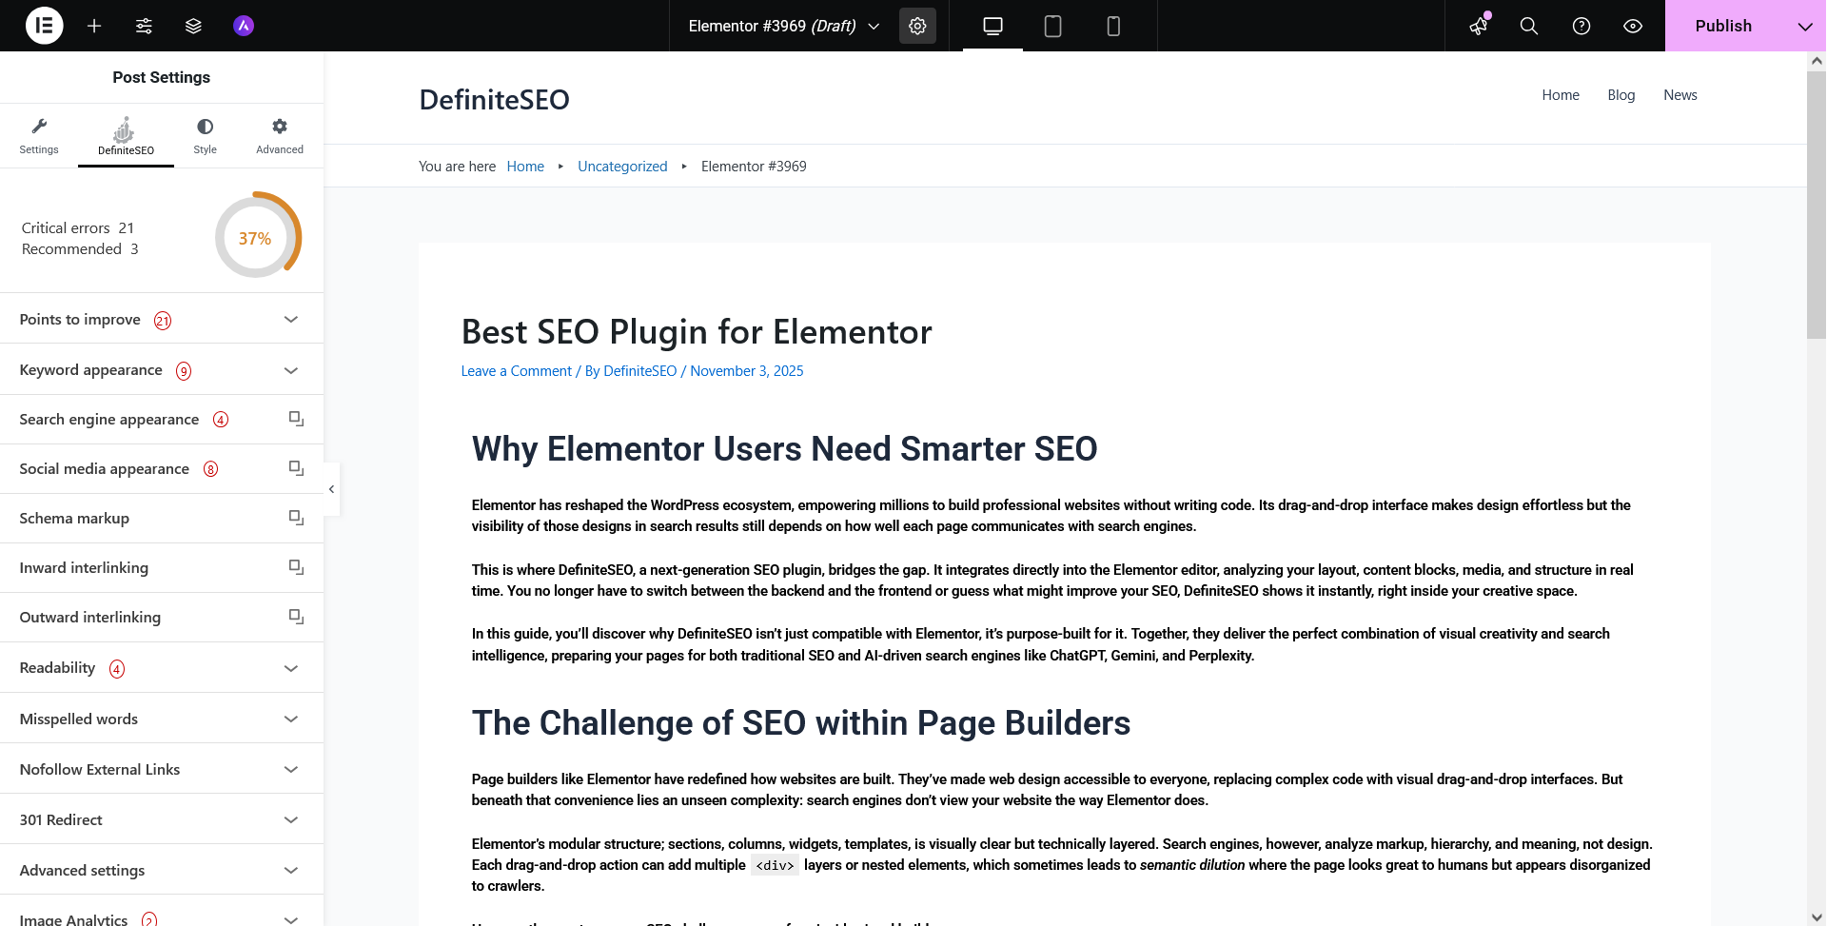Open the widget panel with the plus icon
1827x926 pixels.
point(94,26)
